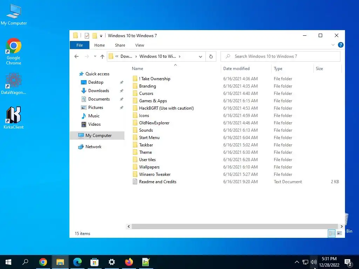359x269 pixels.
Task: Click the horizontal scrollbar in the file list
Action: (235, 227)
